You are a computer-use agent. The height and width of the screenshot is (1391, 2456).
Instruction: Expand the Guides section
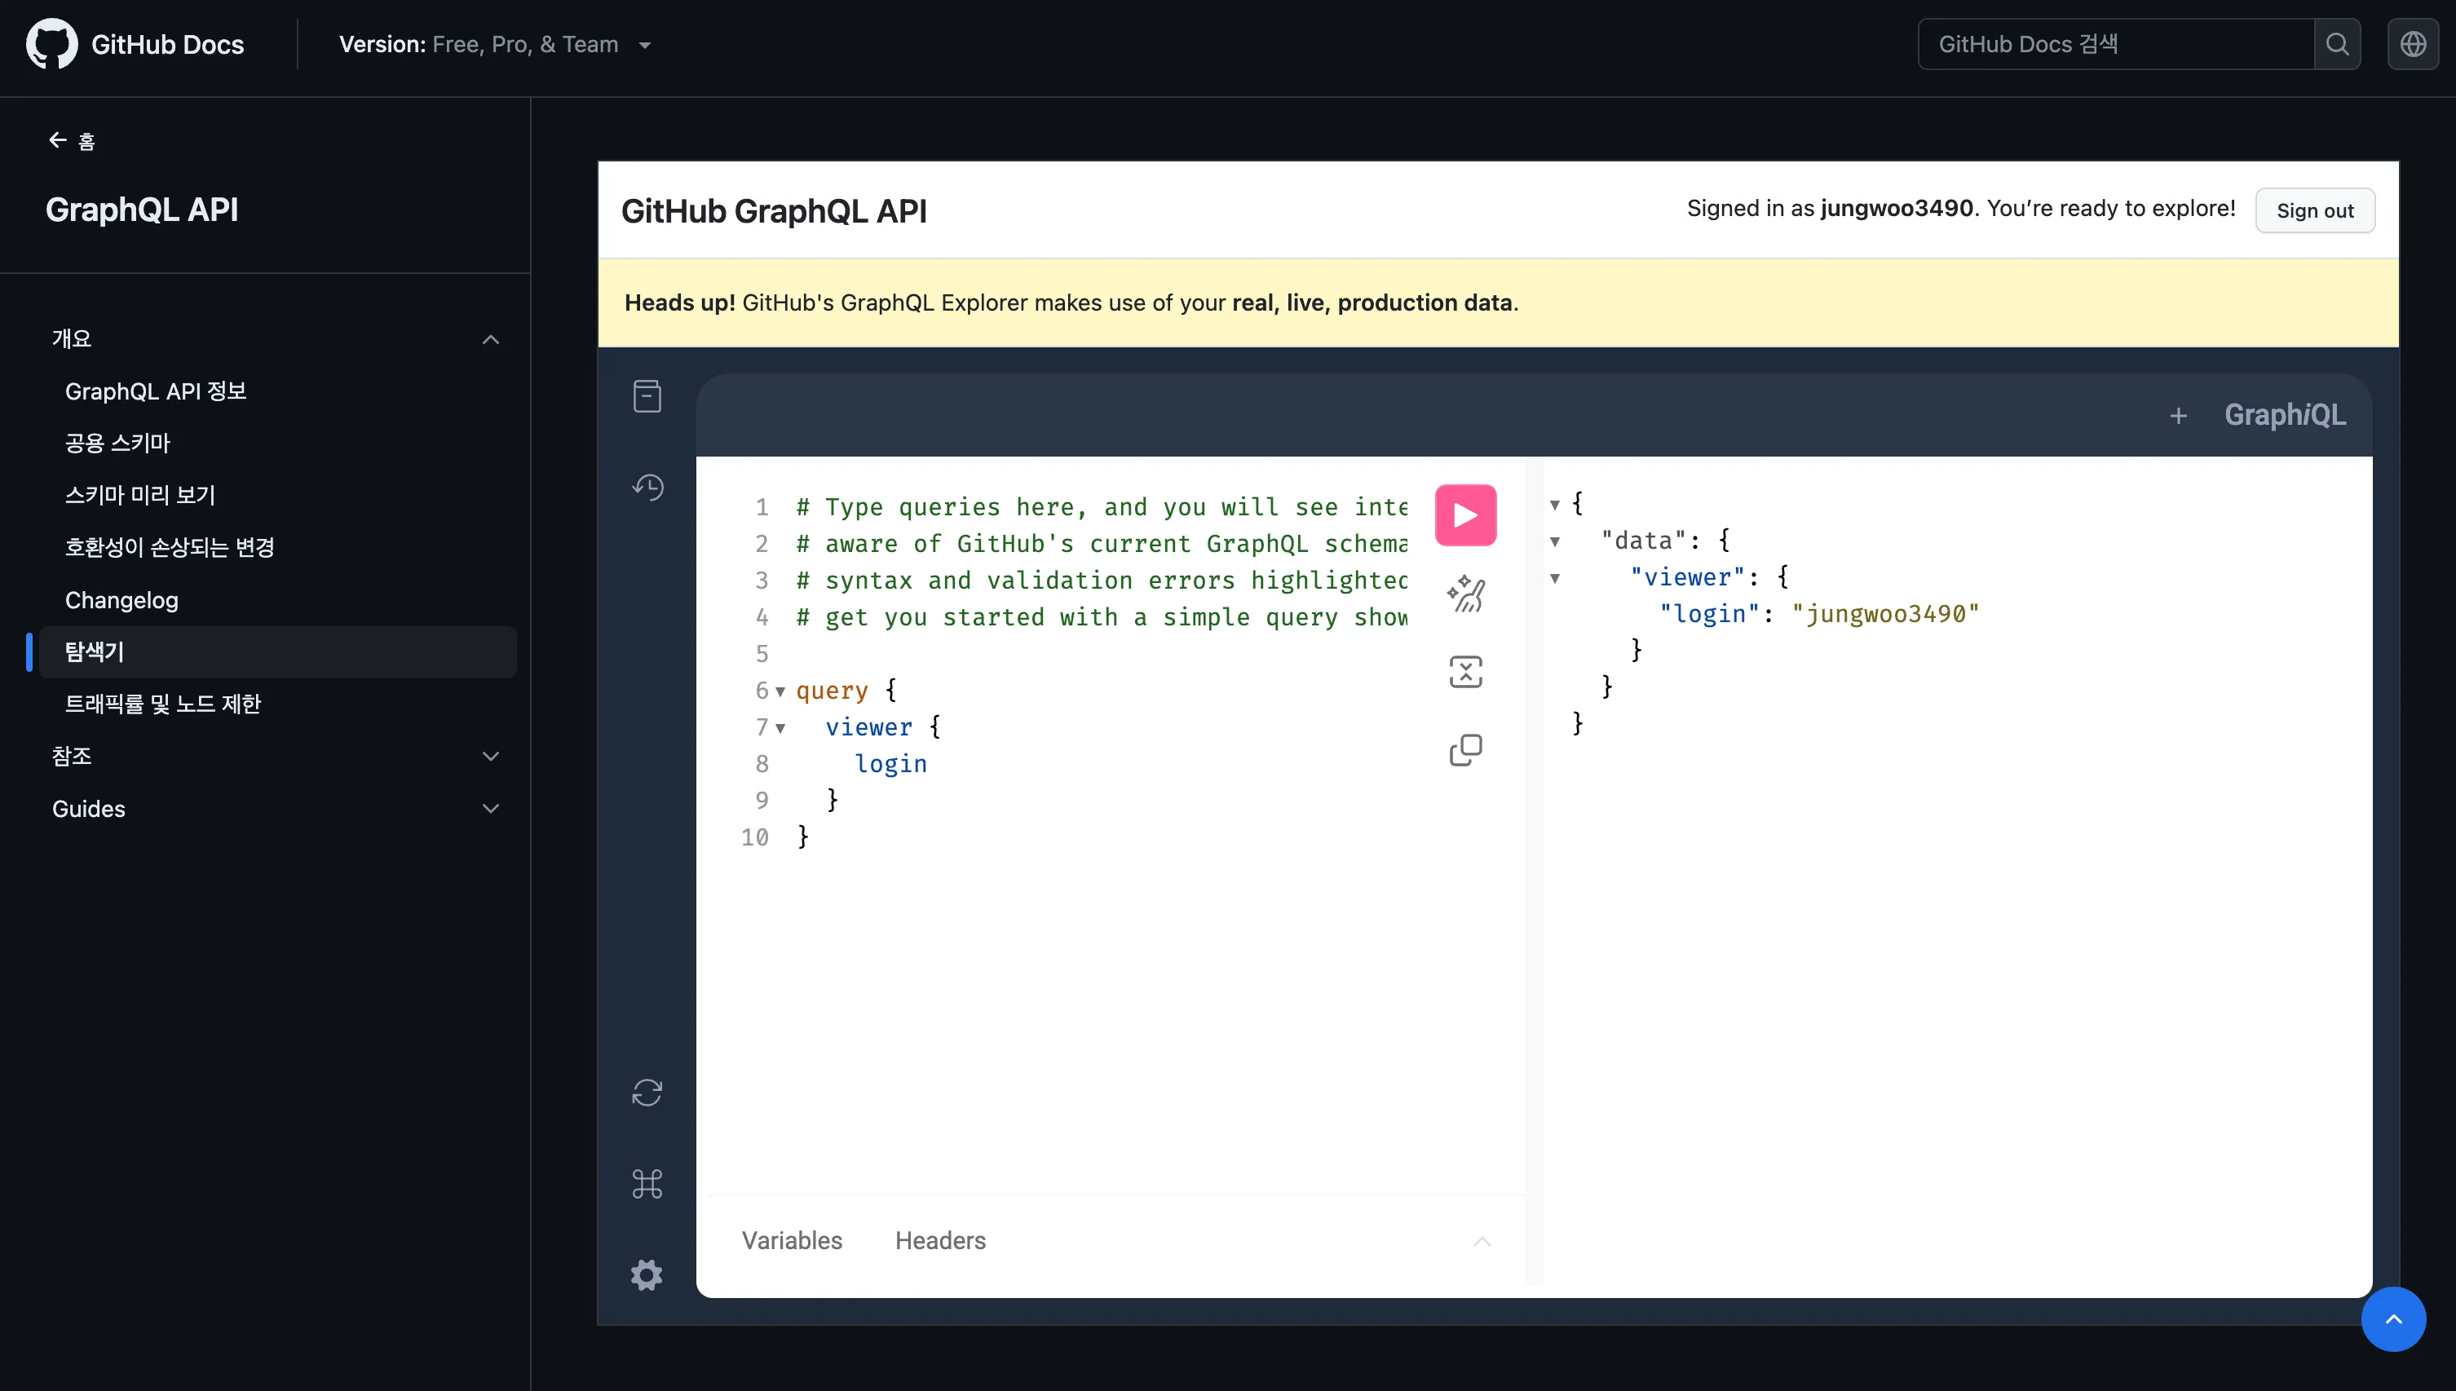pyautogui.click(x=490, y=809)
